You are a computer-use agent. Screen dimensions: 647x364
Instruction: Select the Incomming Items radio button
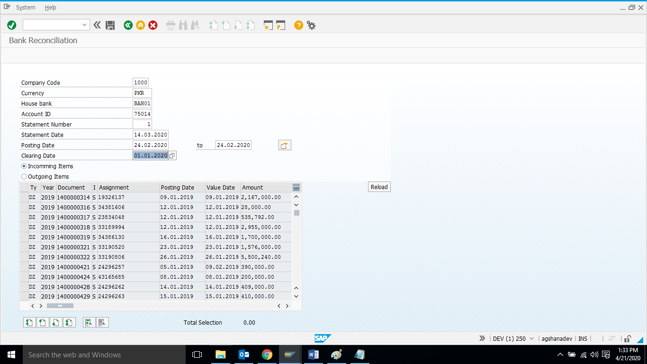(24, 166)
